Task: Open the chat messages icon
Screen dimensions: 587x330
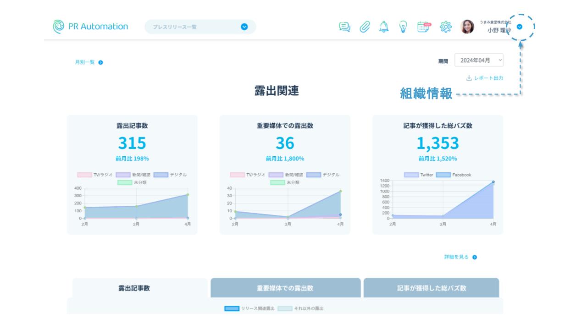Action: [344, 27]
